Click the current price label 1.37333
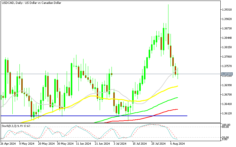The width and height of the screenshot is (236, 147). coord(227,74)
